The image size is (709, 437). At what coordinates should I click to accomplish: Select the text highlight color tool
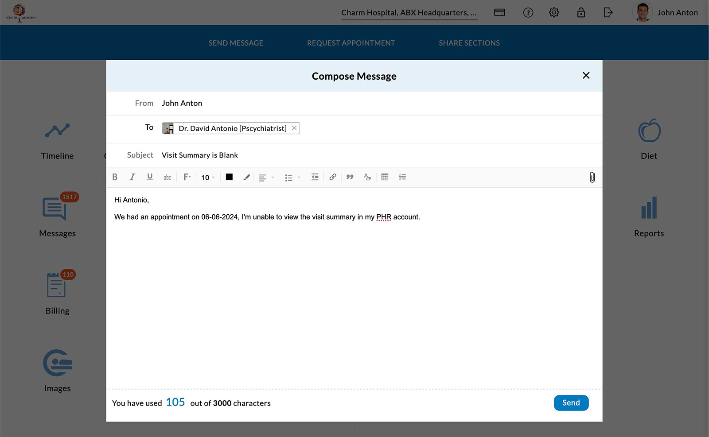click(246, 177)
